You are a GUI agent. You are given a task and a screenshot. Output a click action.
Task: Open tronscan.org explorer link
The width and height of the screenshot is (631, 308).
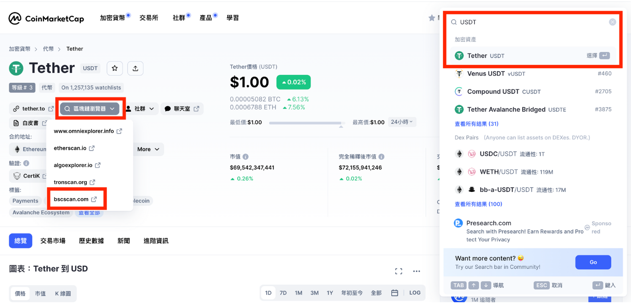tap(74, 182)
